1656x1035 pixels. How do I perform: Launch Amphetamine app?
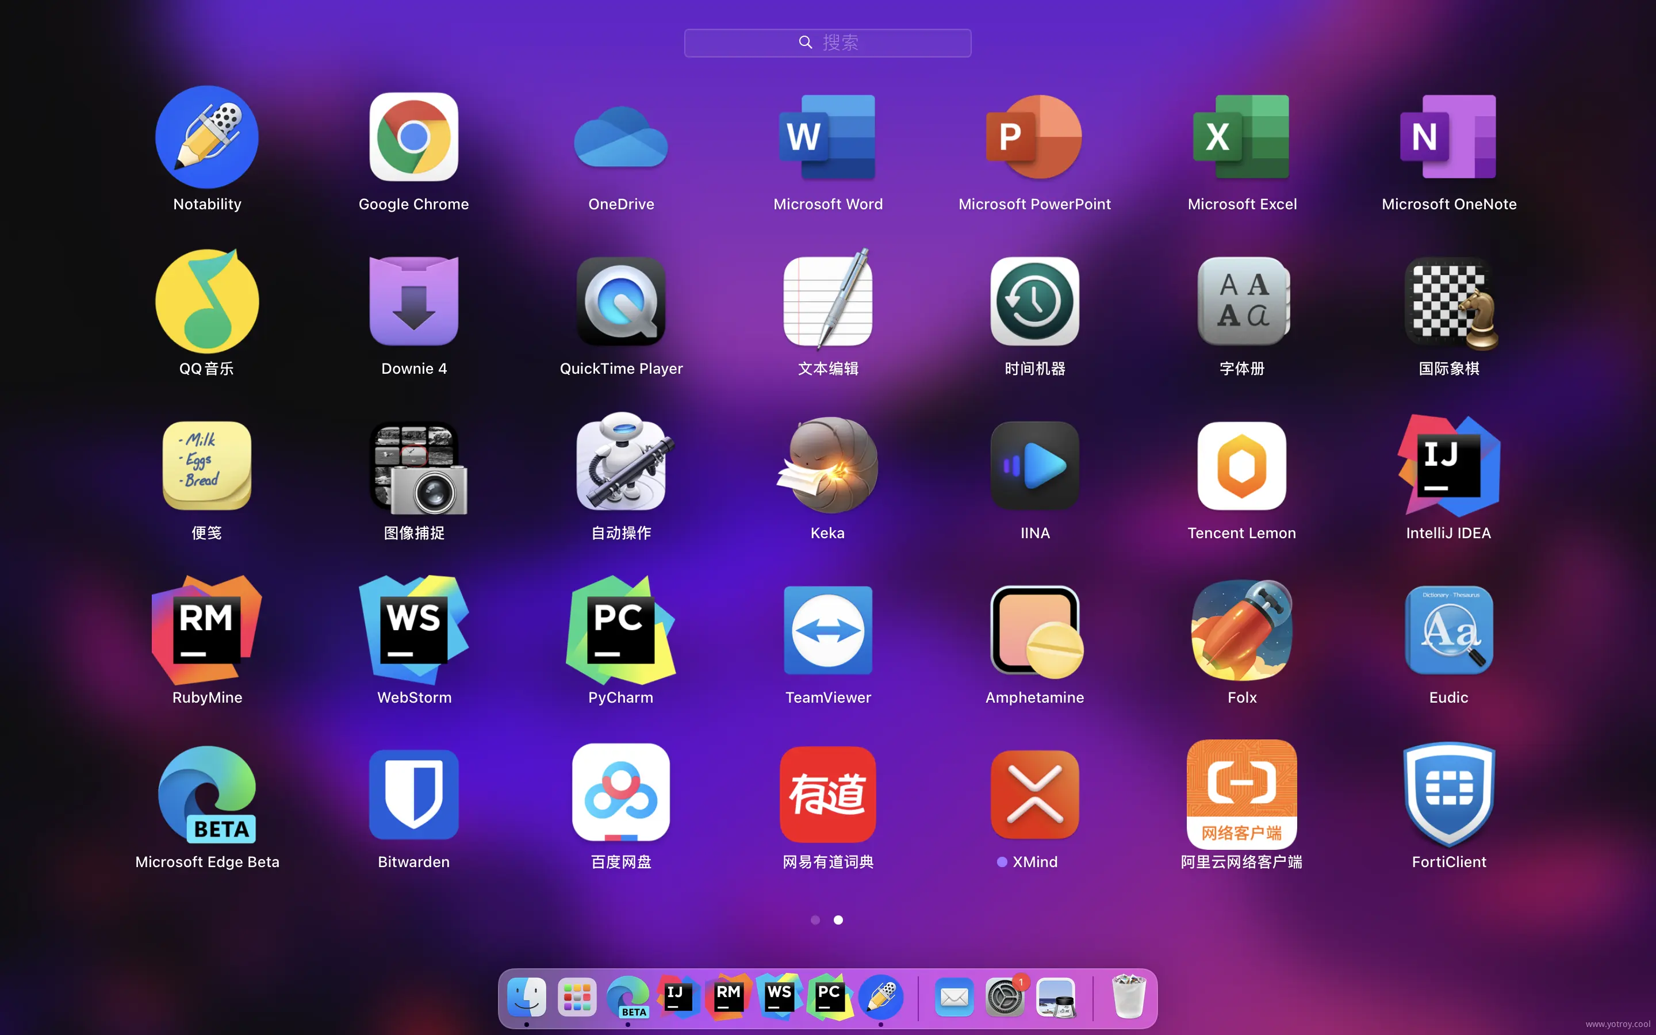click(x=1036, y=631)
